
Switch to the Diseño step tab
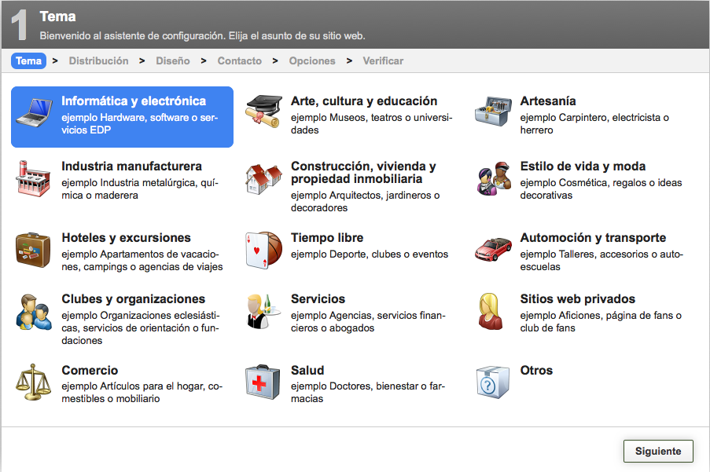click(x=172, y=60)
